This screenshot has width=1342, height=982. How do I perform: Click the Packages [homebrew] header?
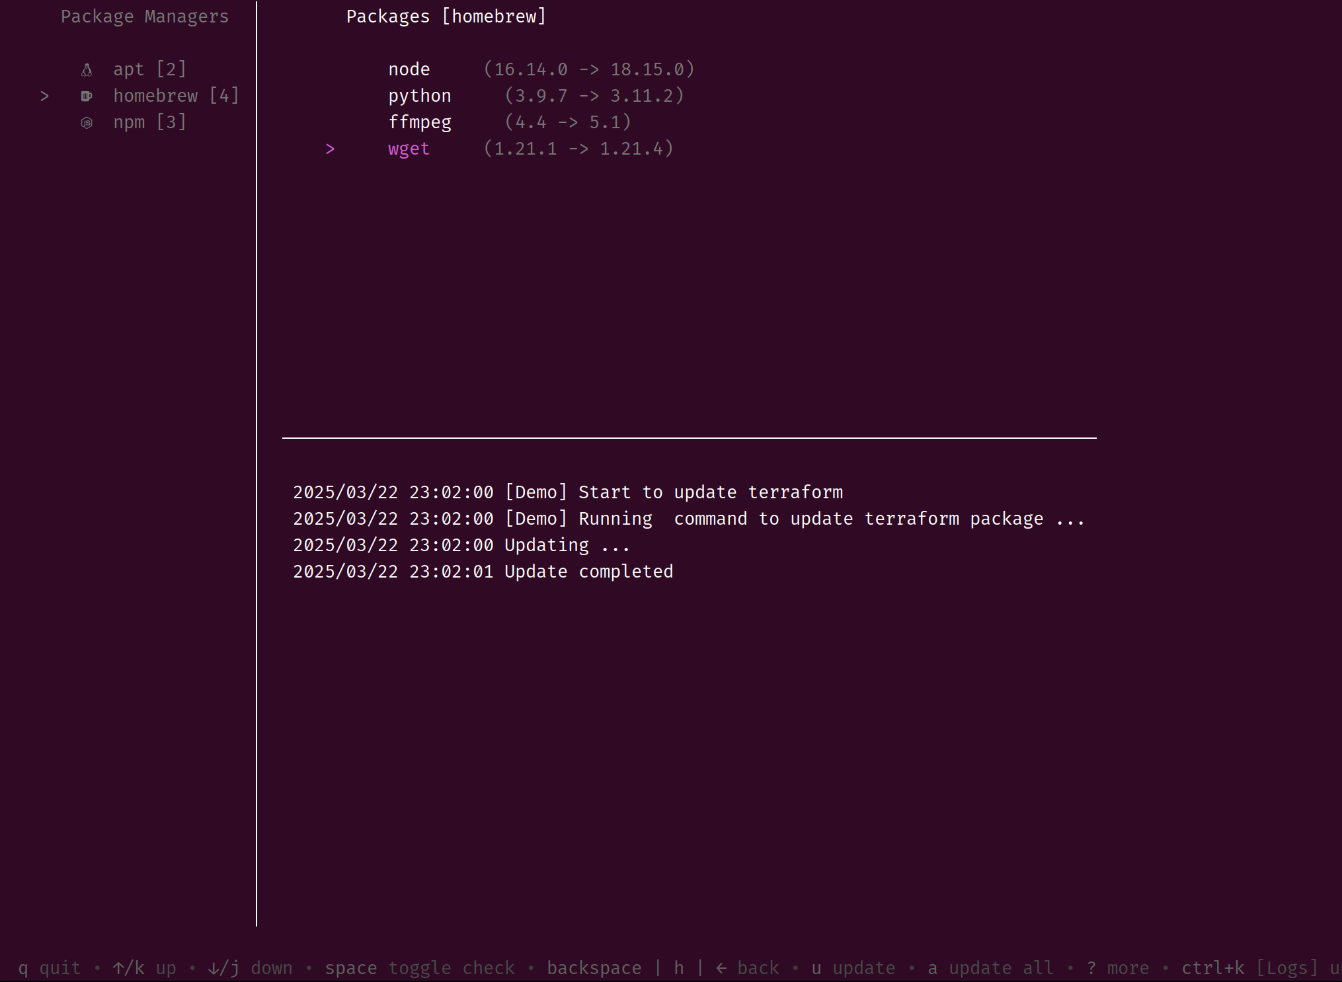446,17
